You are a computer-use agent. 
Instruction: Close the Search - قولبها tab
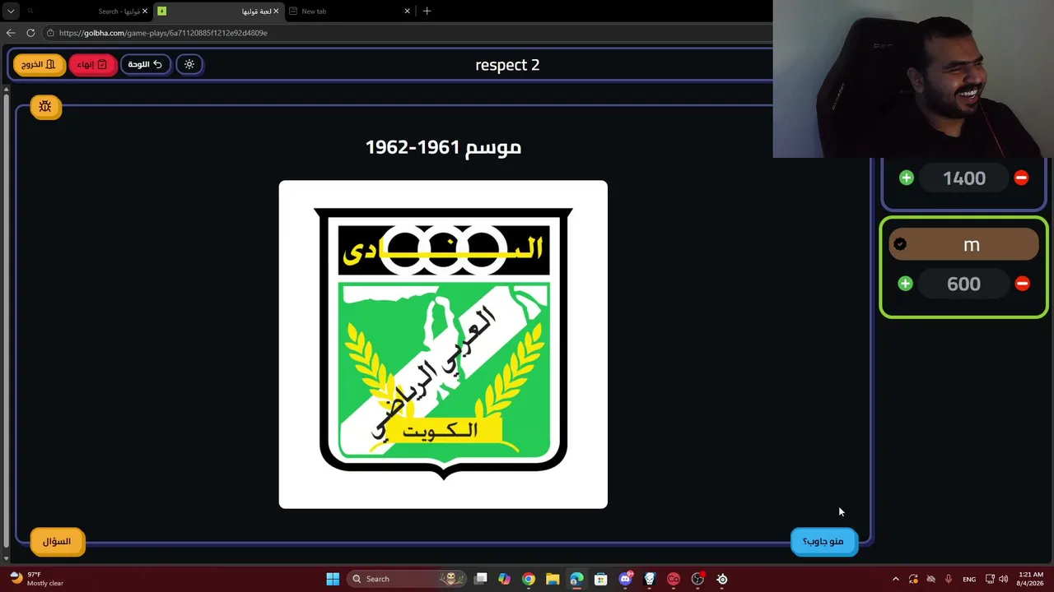pos(145,12)
